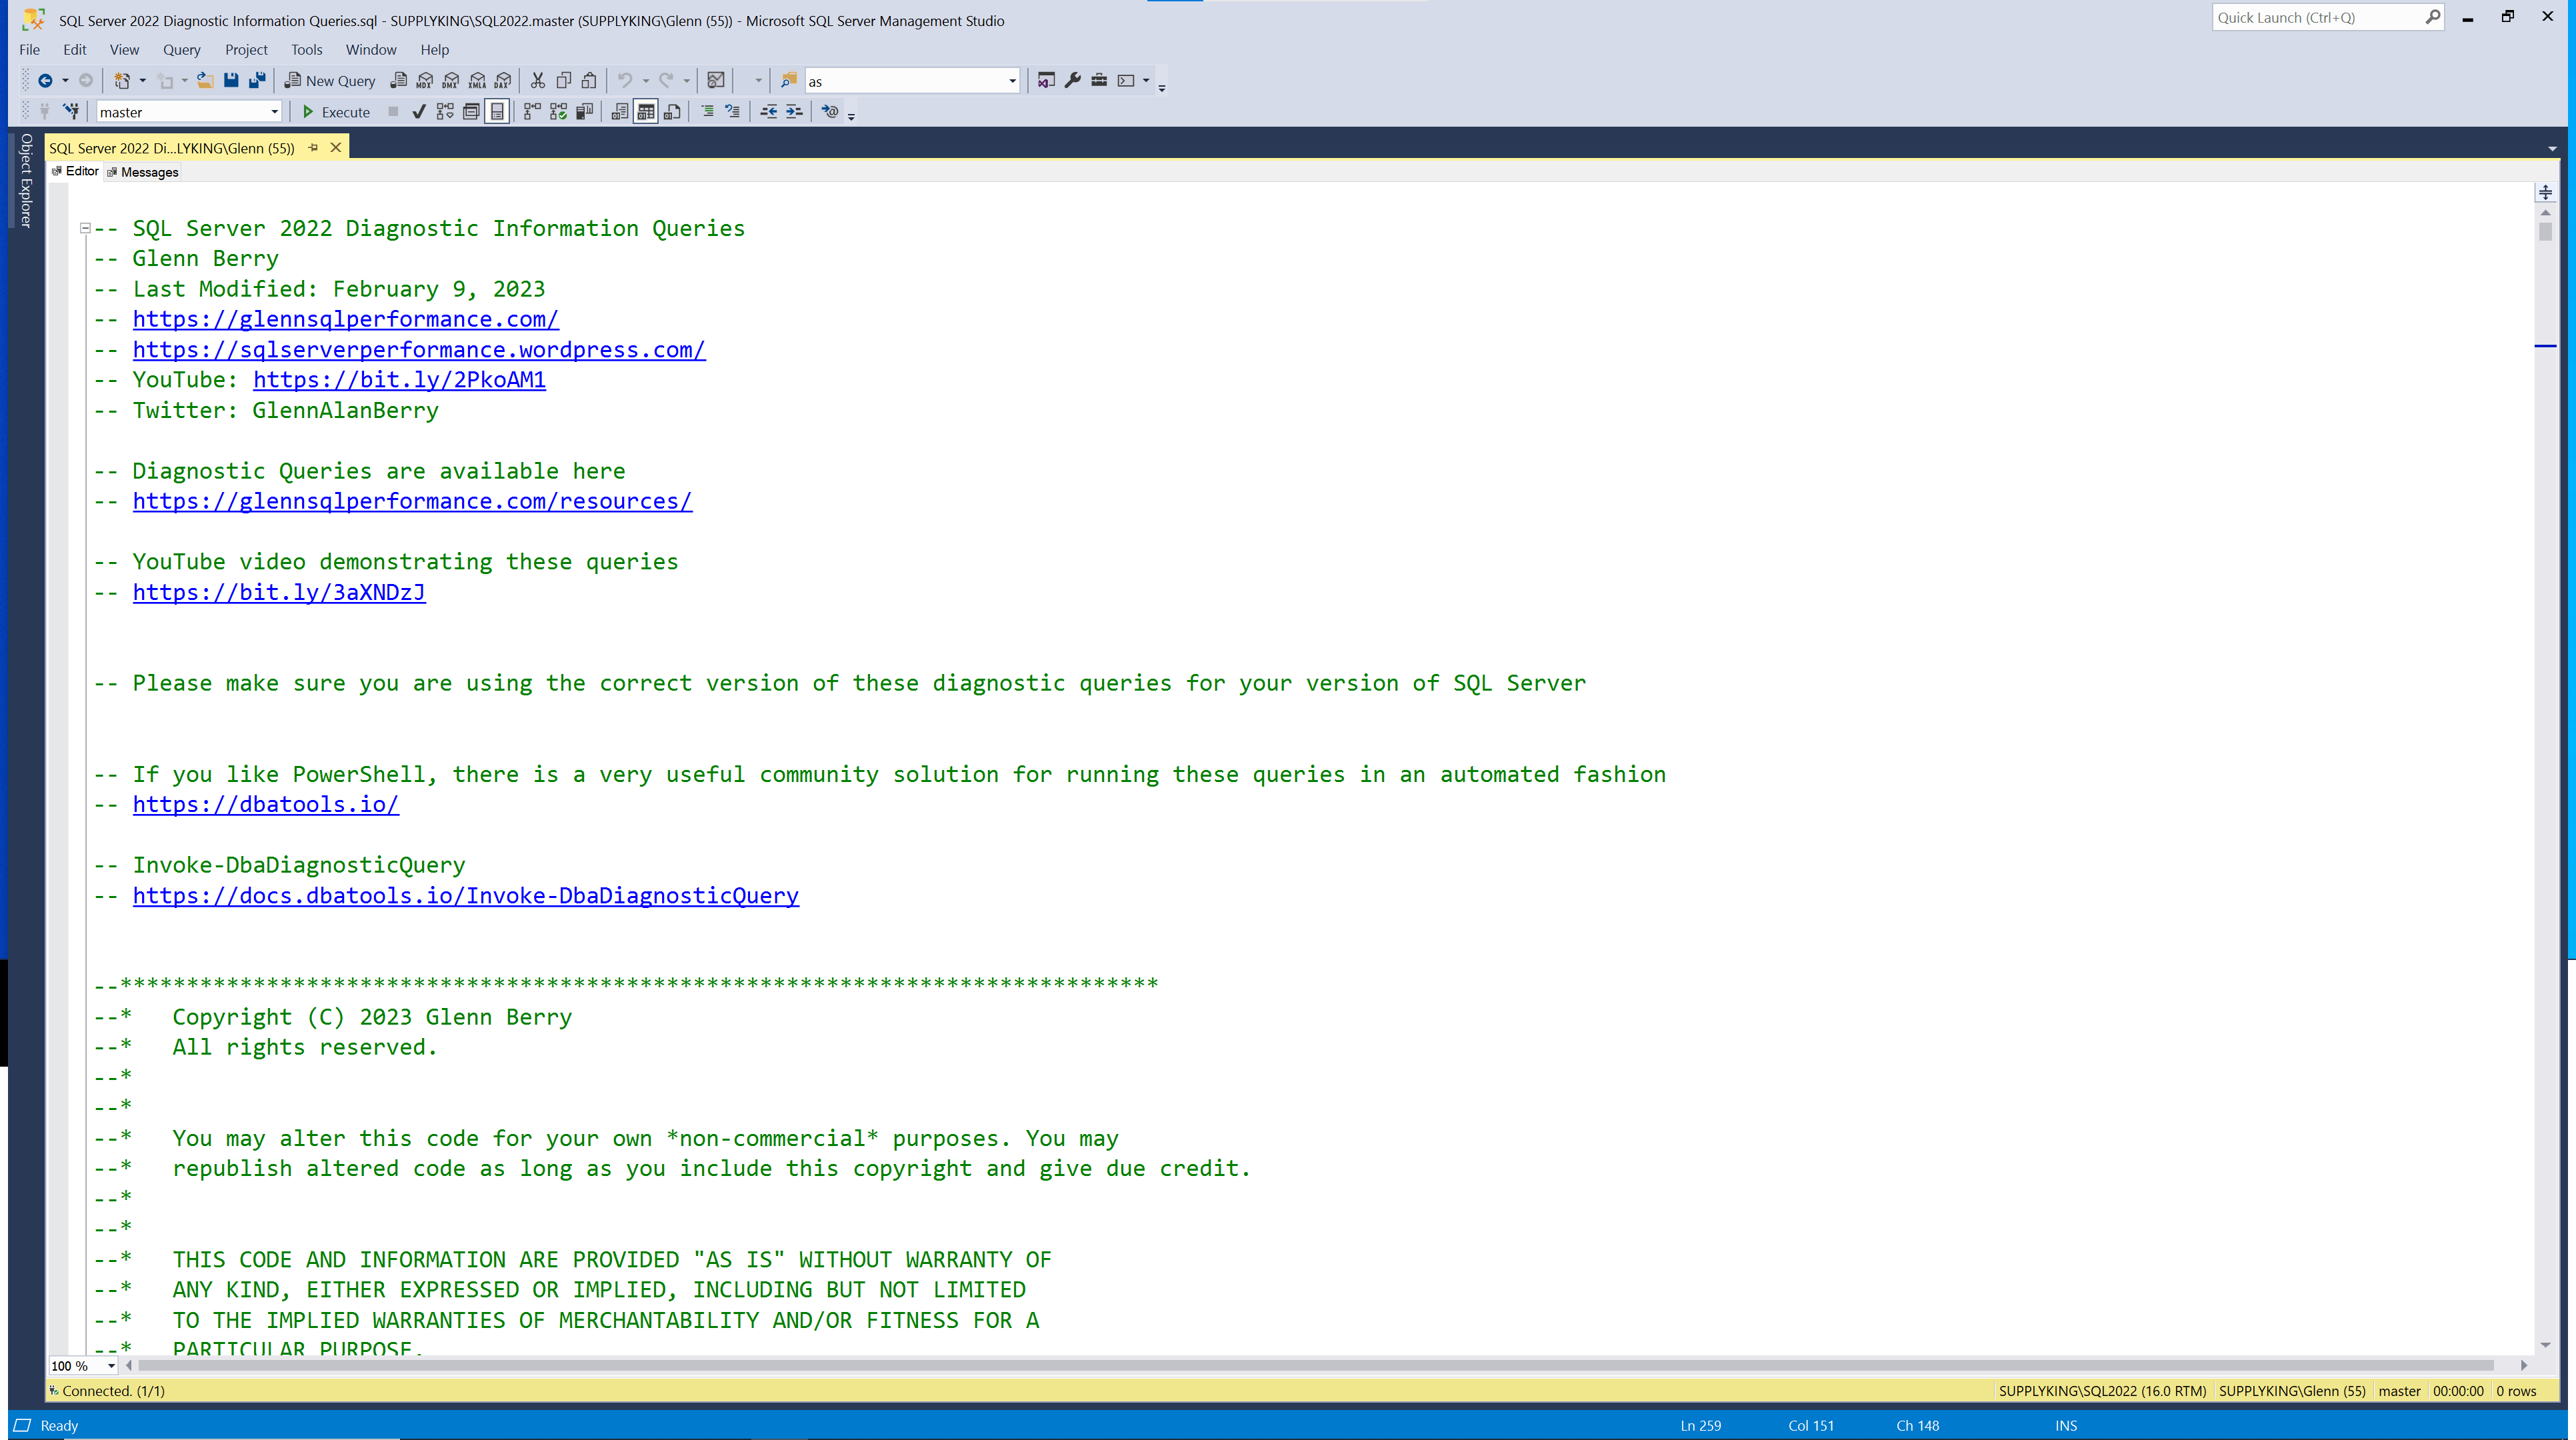Open an Analysis Services MDX Query
The image size is (2576, 1440).
(x=425, y=81)
